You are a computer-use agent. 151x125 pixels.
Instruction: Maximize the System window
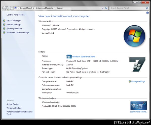coord(139,2)
